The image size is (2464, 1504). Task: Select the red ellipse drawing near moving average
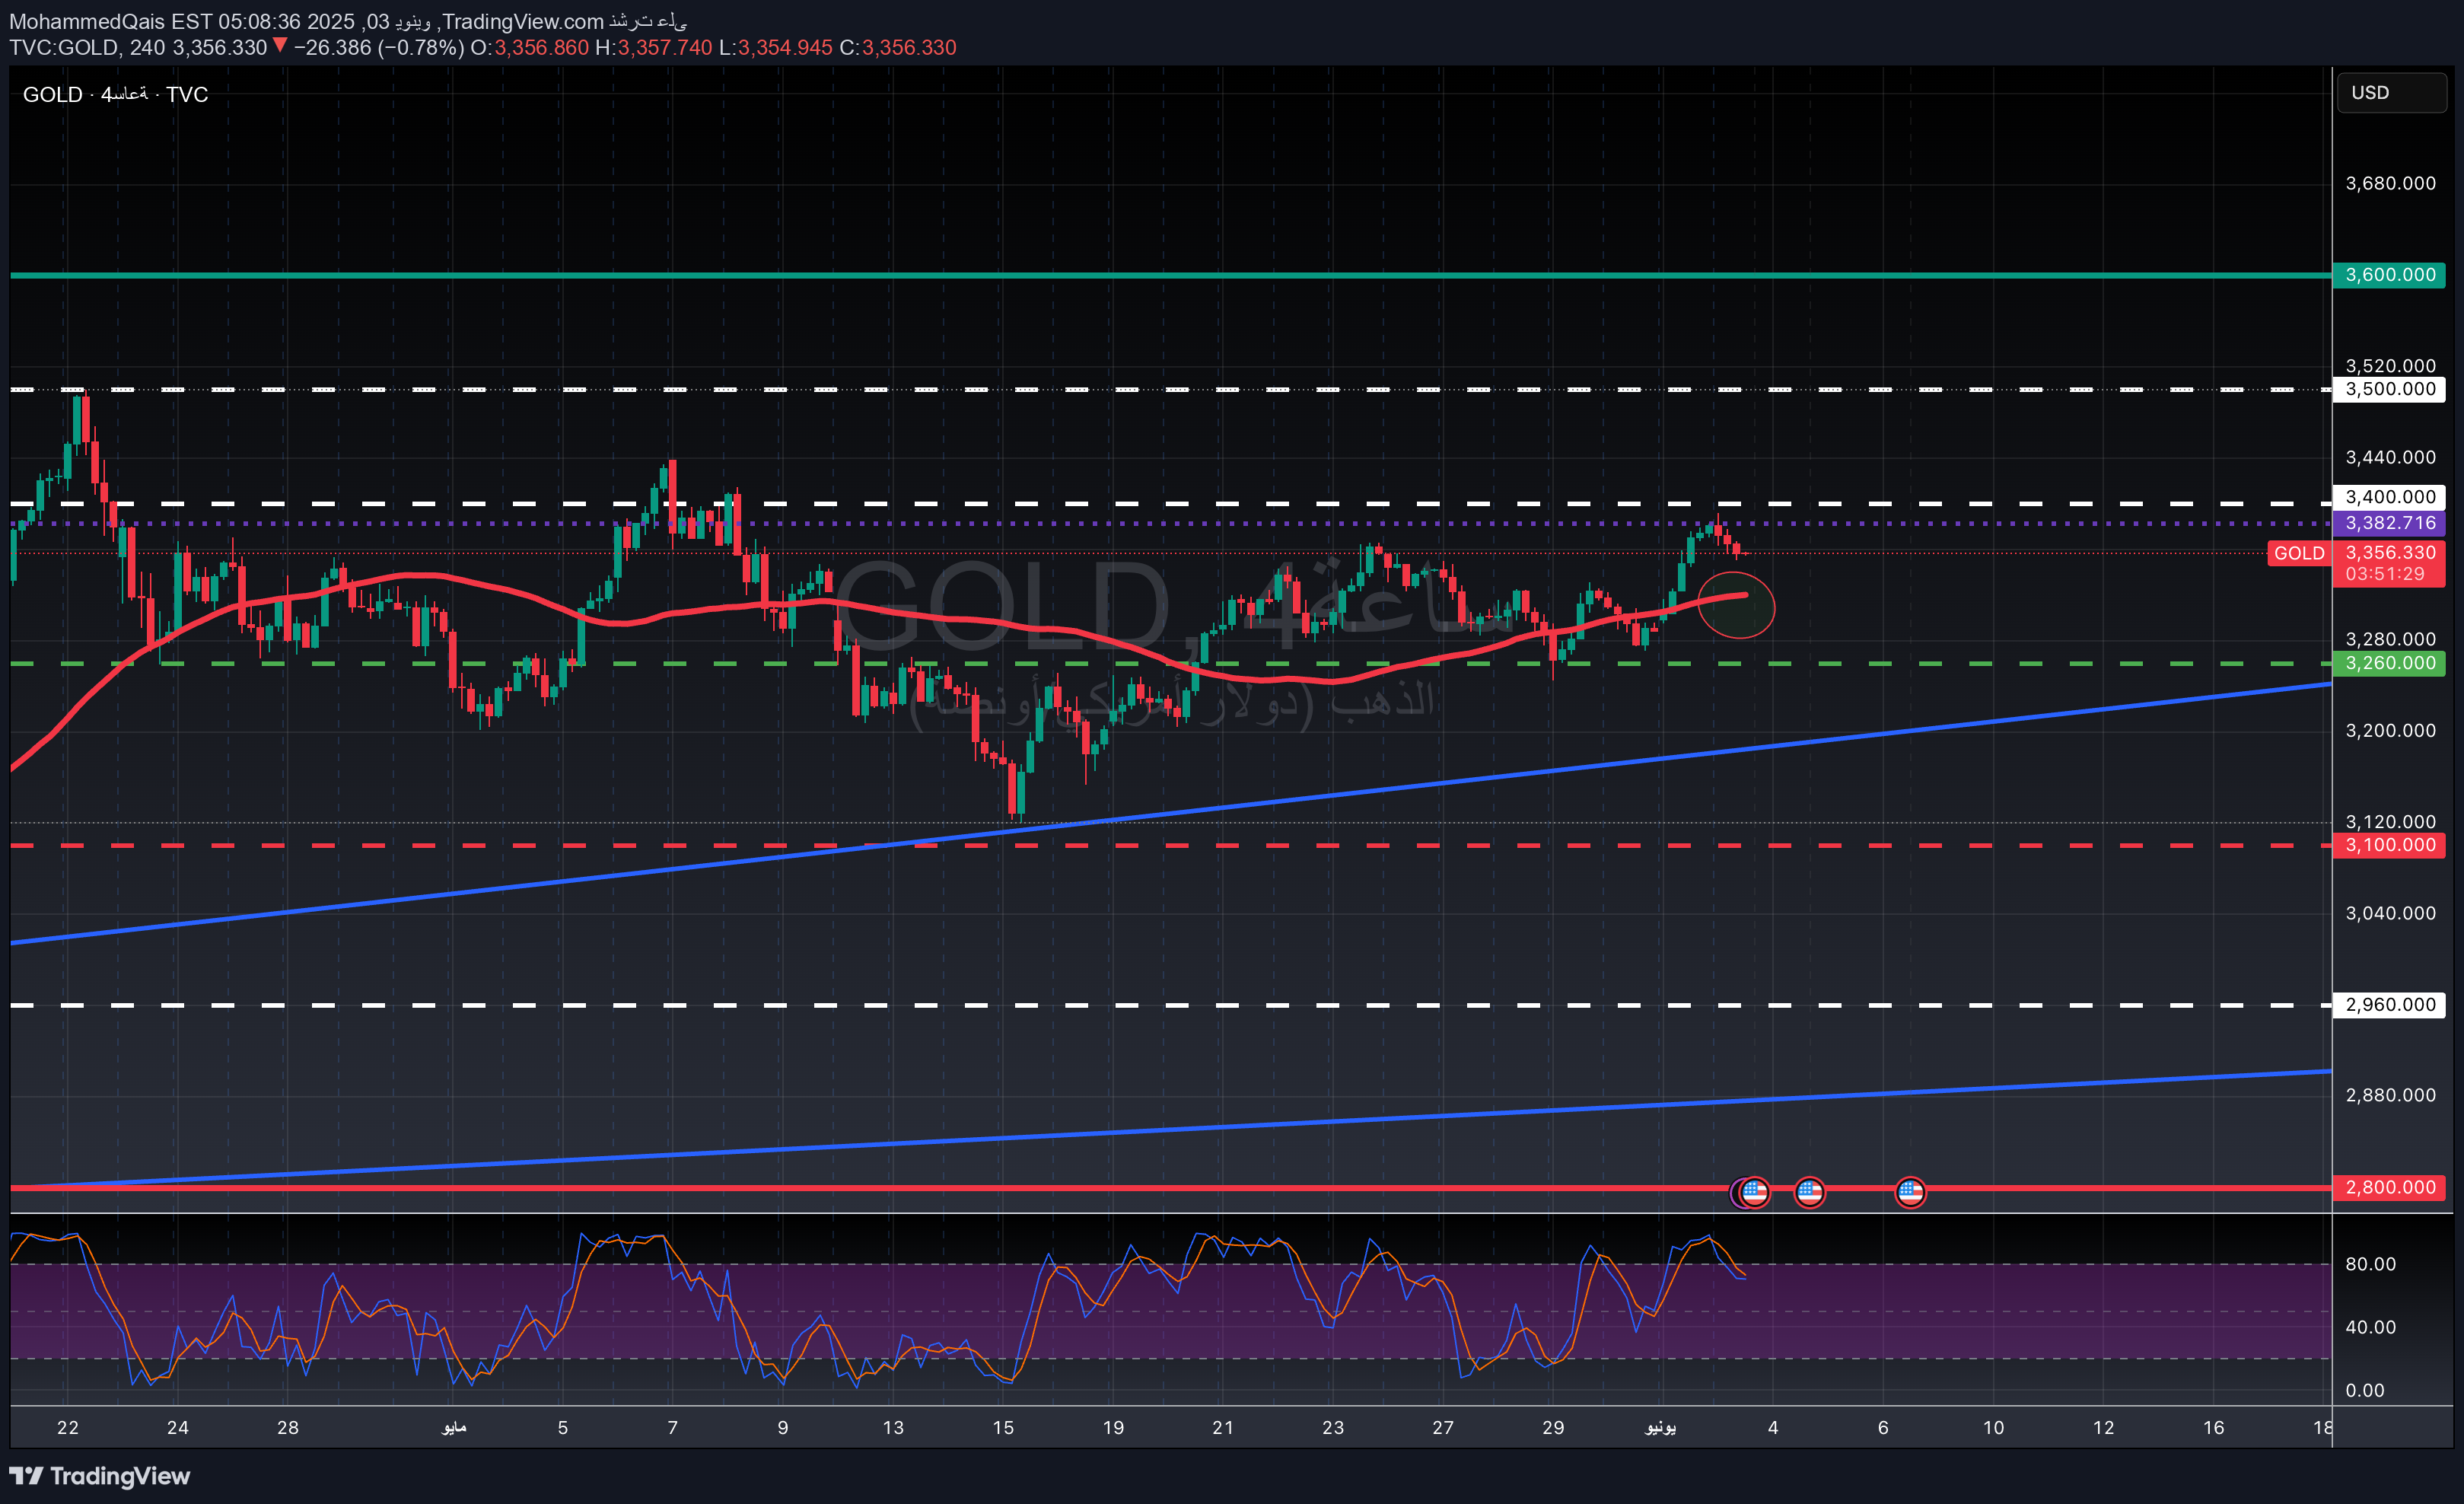click(x=1737, y=605)
